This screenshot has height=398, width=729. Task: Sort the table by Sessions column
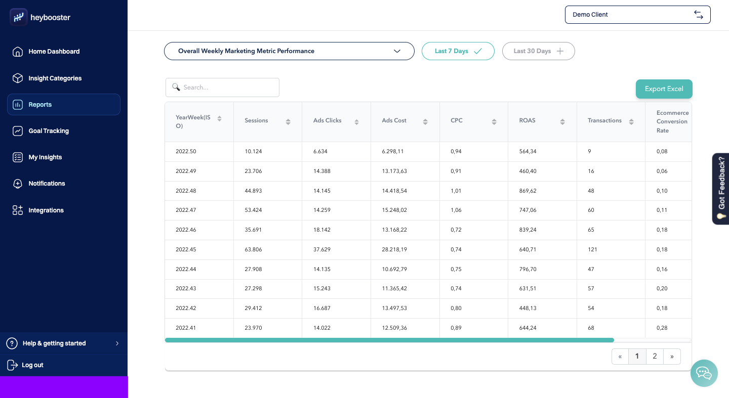288,121
